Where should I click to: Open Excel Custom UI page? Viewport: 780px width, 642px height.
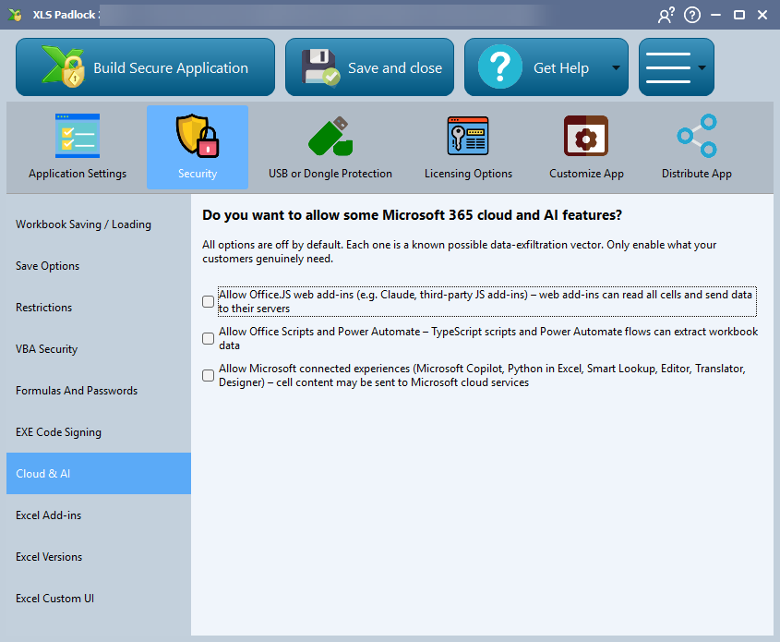tap(99, 599)
